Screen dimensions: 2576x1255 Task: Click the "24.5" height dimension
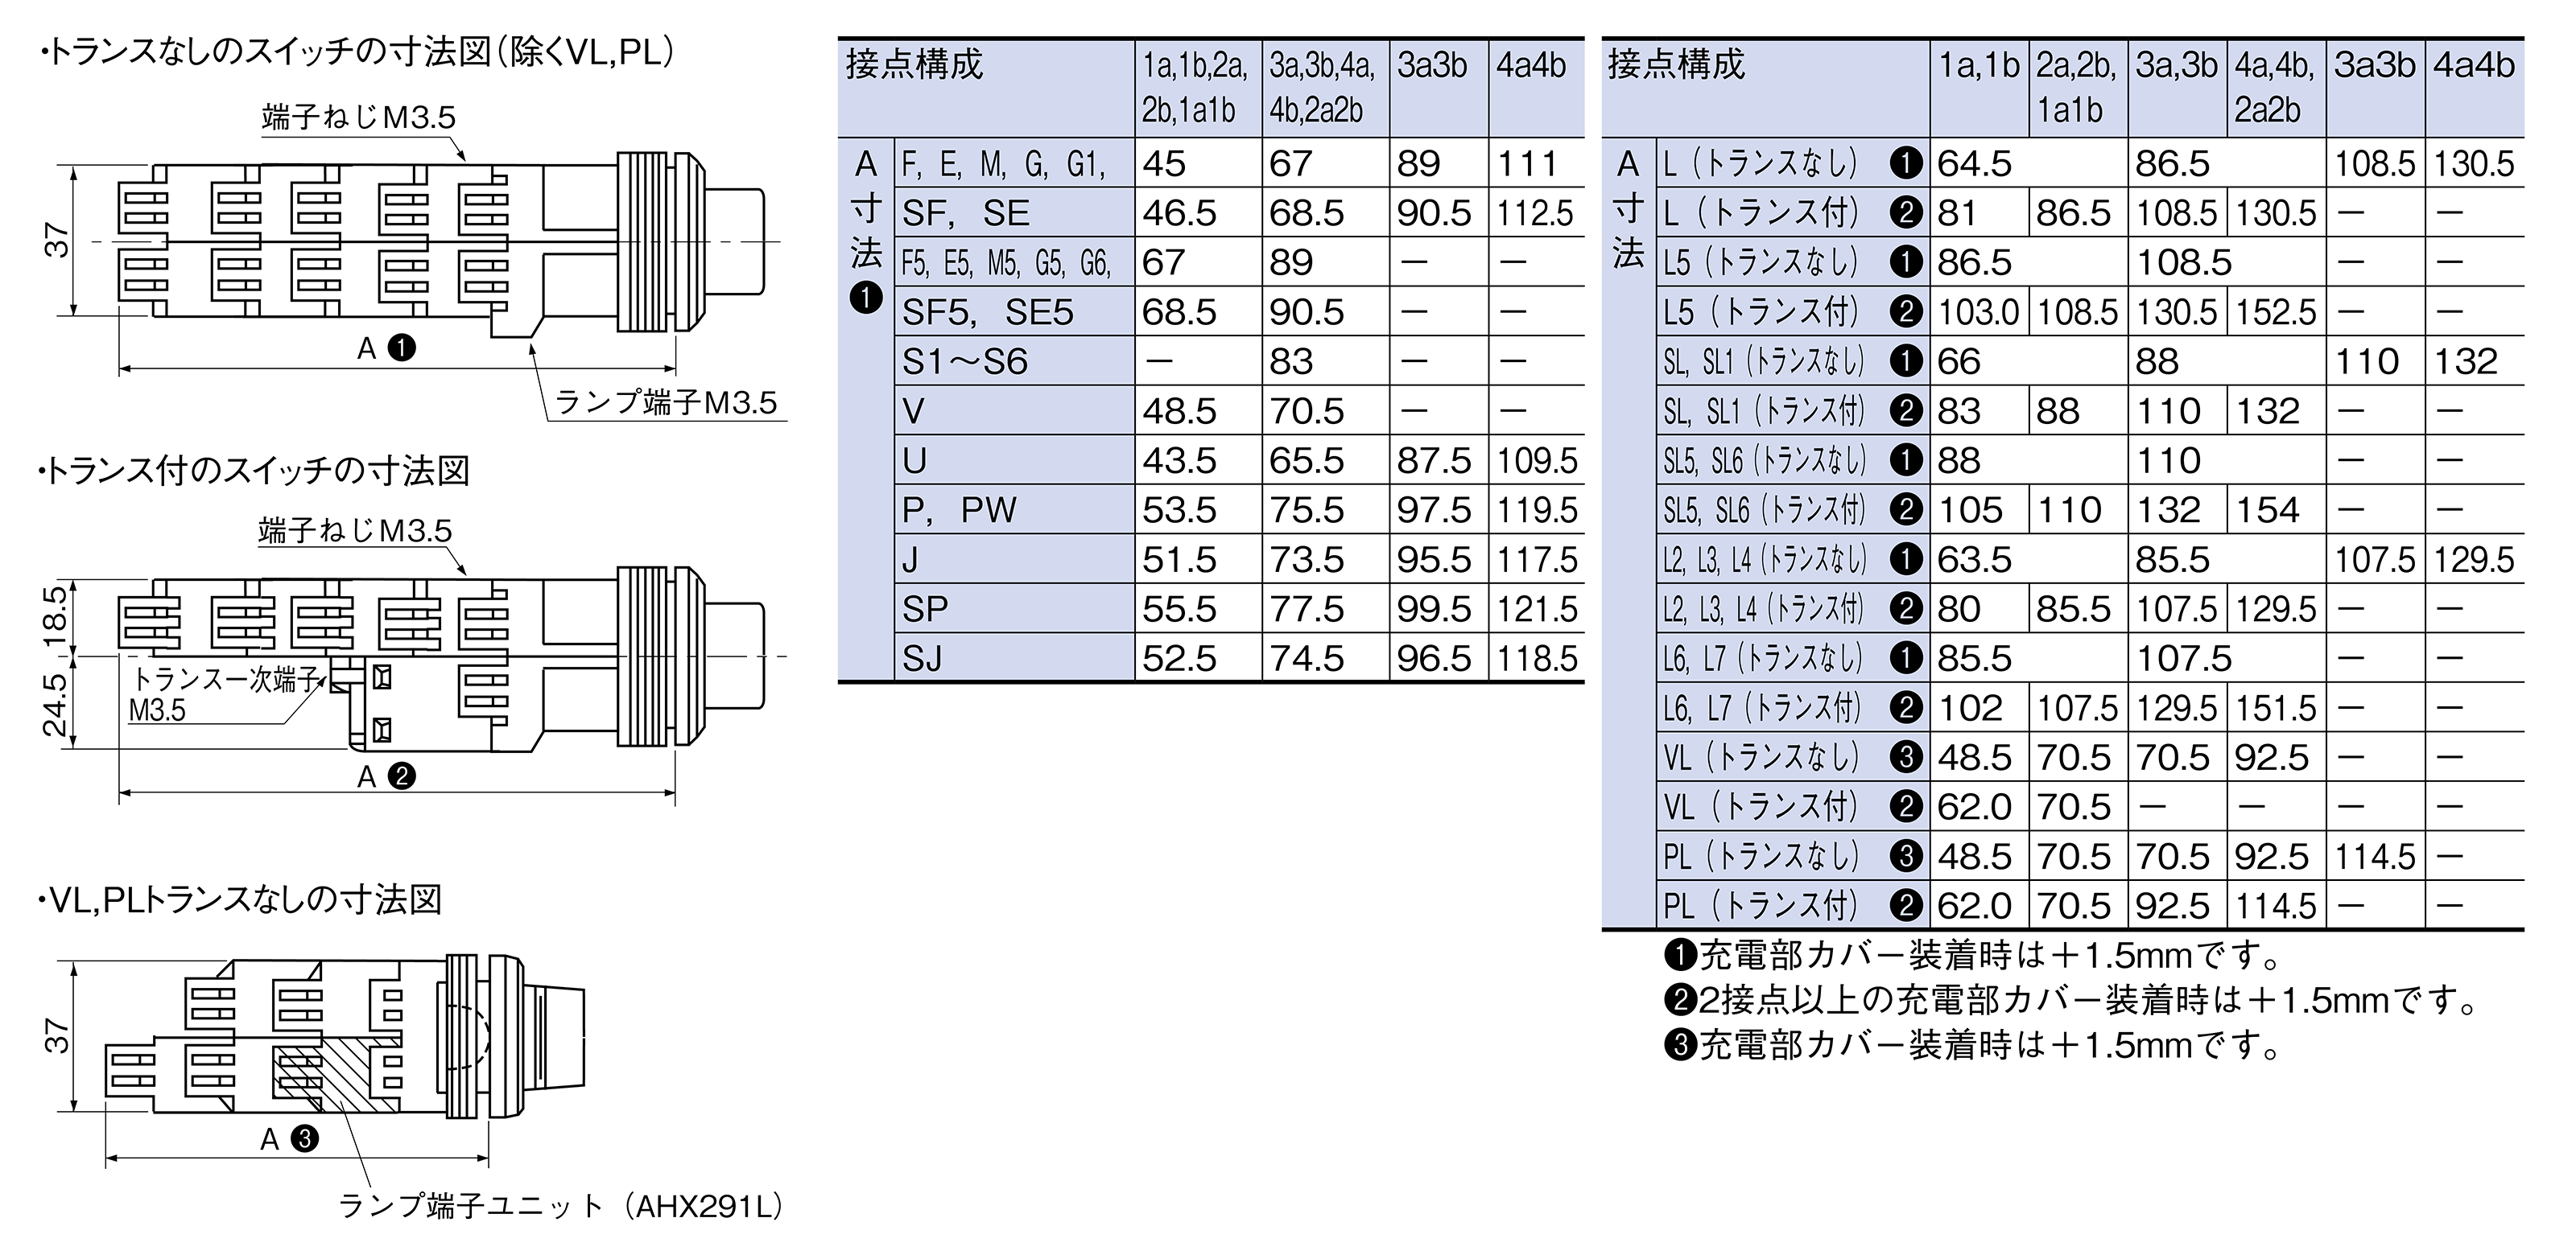56,705
